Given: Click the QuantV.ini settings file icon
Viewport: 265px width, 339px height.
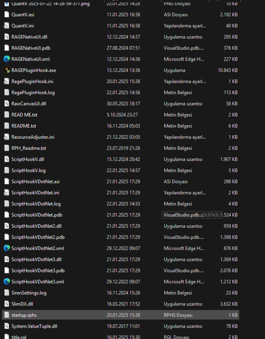Looking at the screenshot, I should pos(7,26).
